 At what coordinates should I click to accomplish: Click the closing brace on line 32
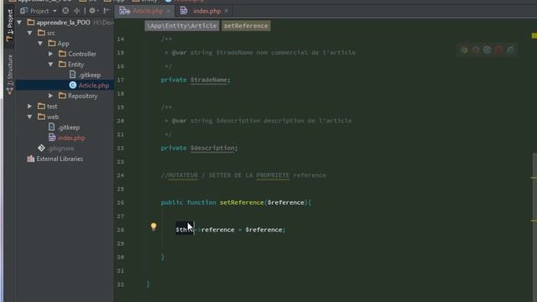[148, 284]
